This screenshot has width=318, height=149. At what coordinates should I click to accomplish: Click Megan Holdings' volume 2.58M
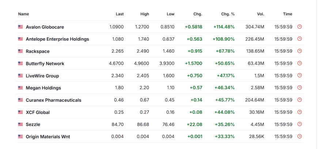coord(257,88)
